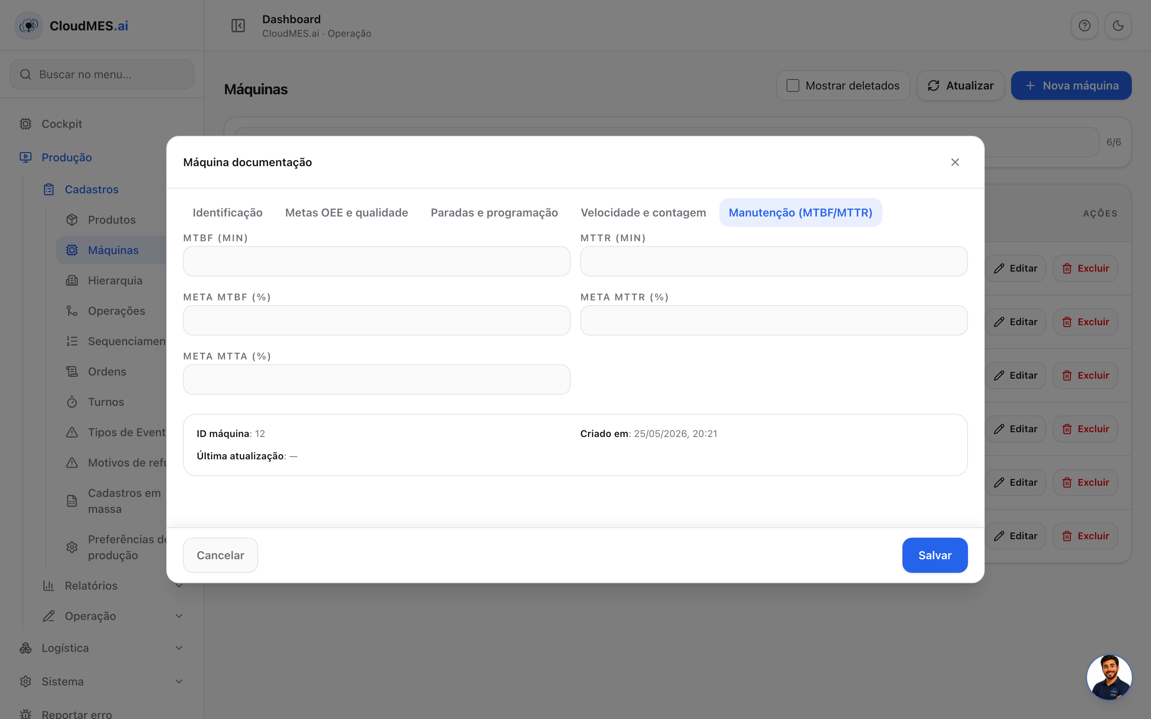Save changes with Salvar button
This screenshot has height=719, width=1151.
tap(935, 555)
